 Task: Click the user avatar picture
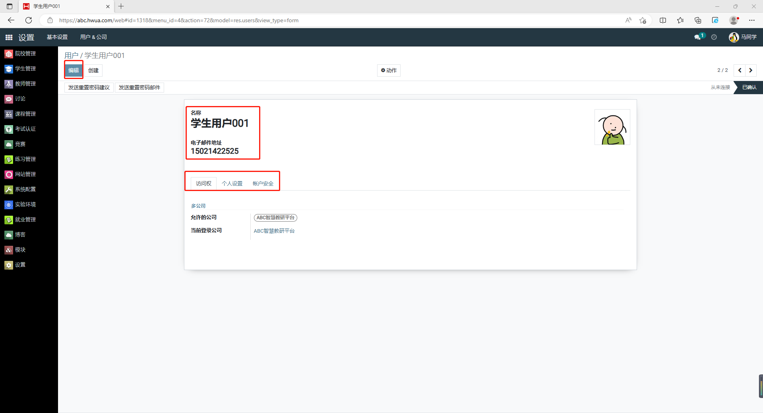[612, 127]
